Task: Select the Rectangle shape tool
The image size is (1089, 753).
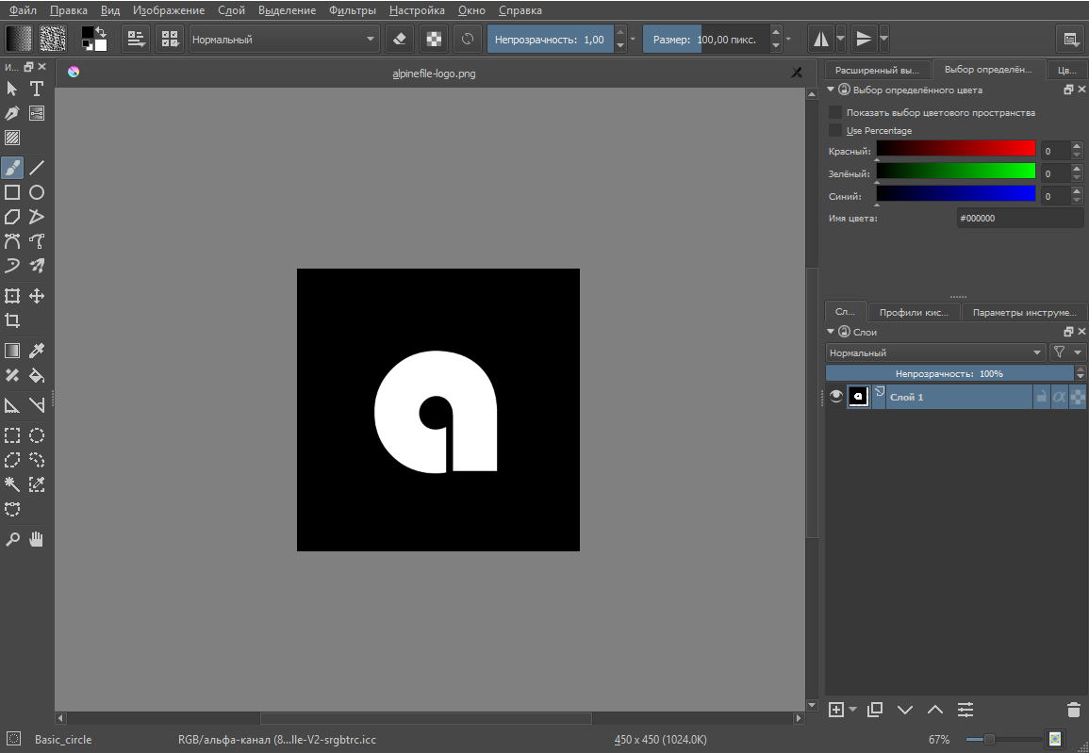Action: click(12, 192)
